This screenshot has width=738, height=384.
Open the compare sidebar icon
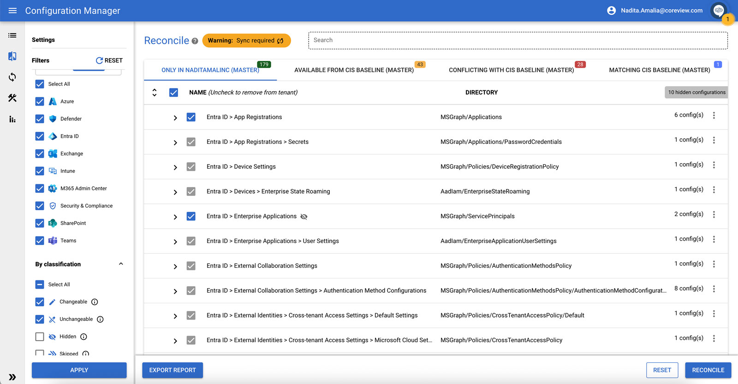(x=12, y=56)
